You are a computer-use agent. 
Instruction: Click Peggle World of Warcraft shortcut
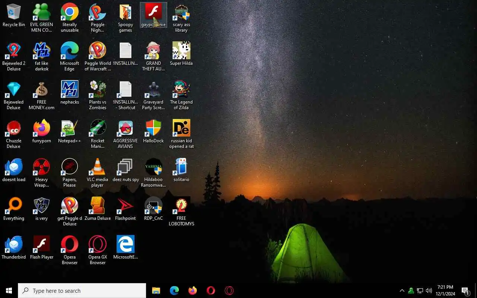pos(98,57)
